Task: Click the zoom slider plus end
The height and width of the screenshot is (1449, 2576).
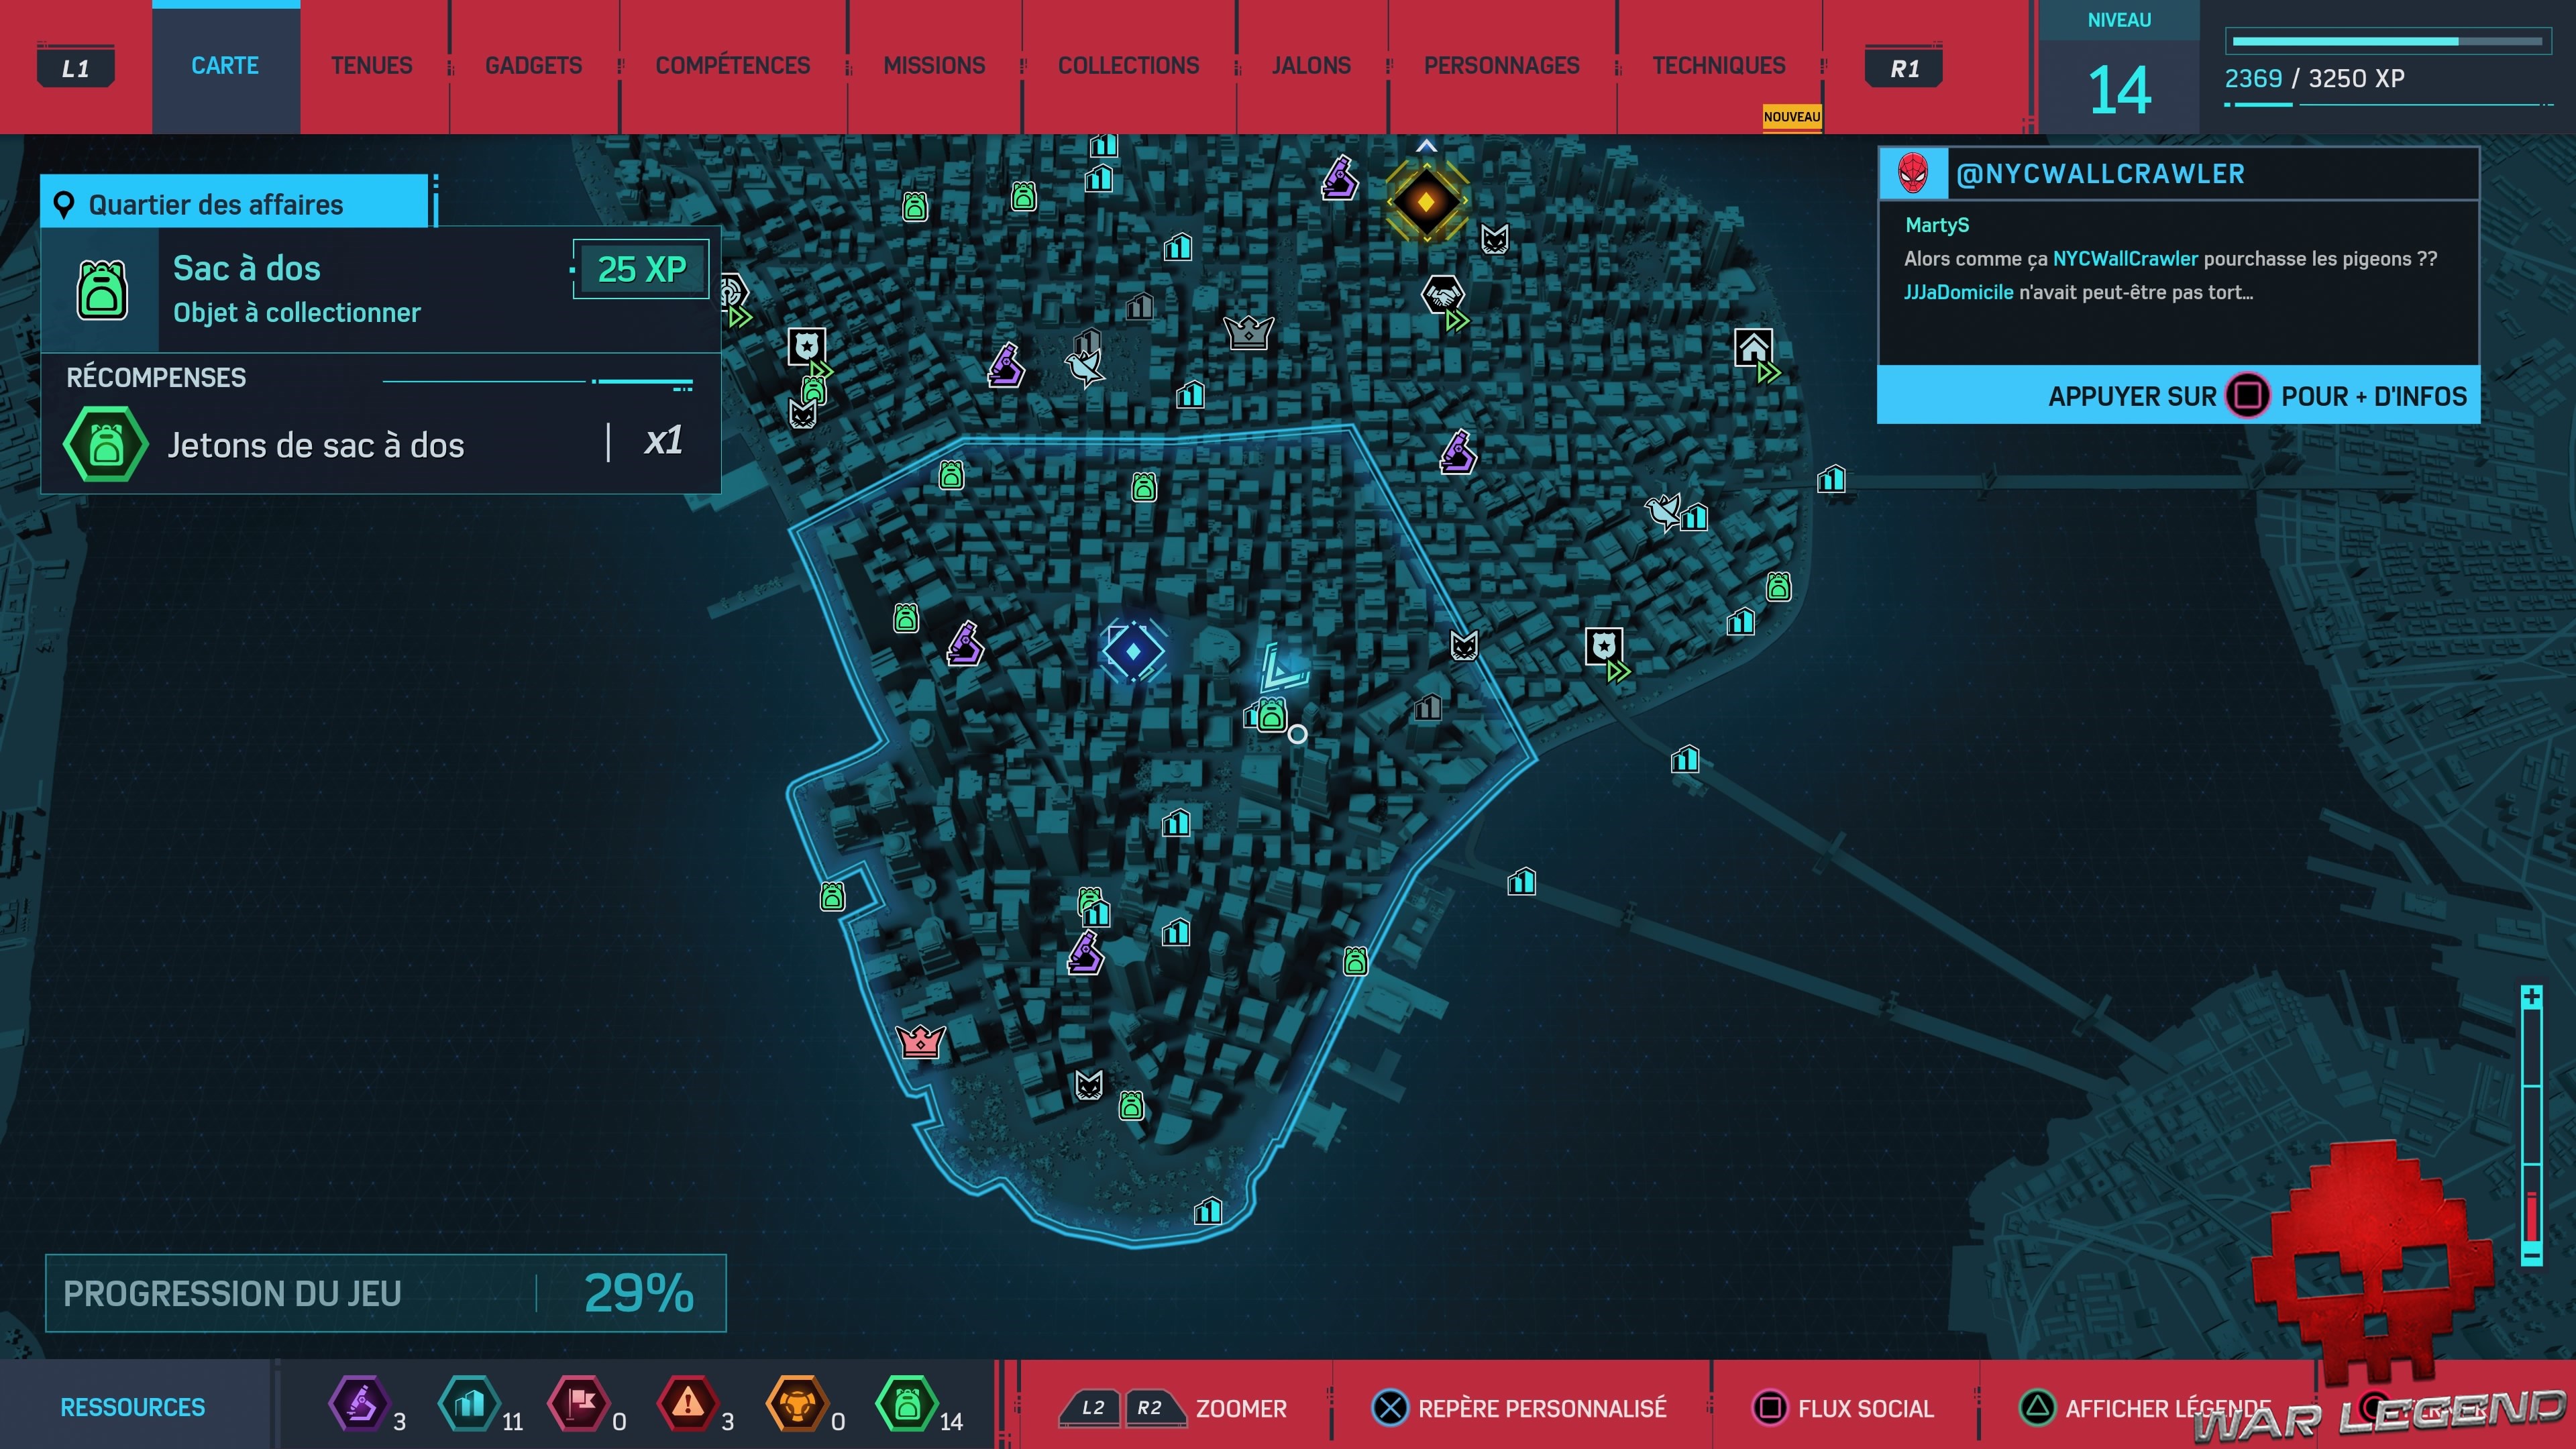Action: tap(2531, 997)
